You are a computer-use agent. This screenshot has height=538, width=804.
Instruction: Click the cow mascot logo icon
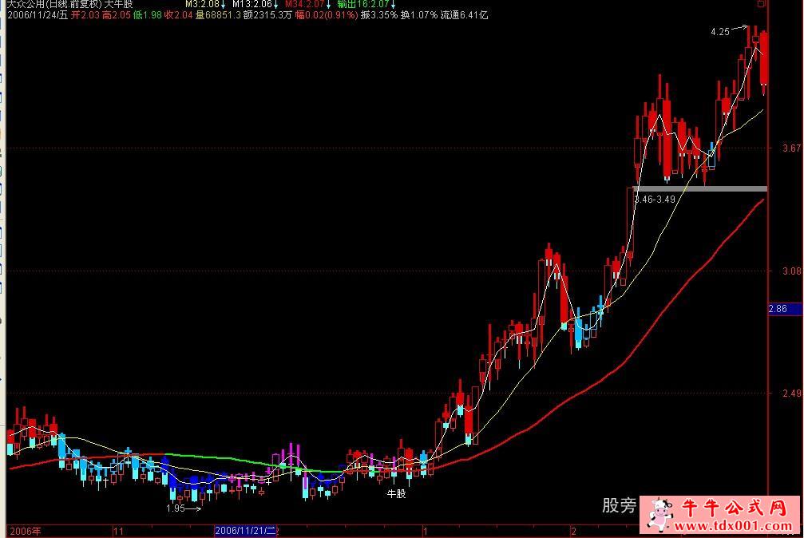coord(659,512)
